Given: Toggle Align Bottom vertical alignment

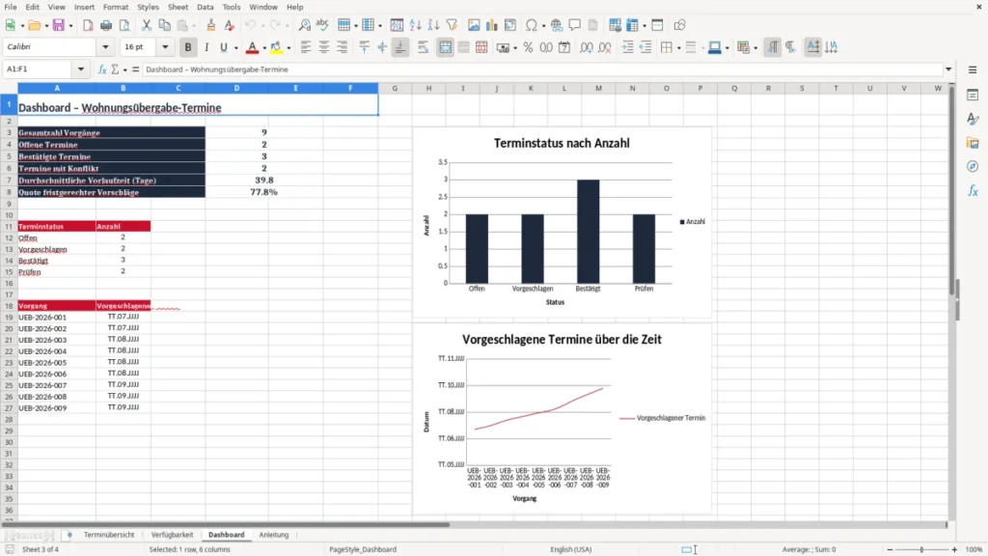Looking at the screenshot, I should [400, 47].
